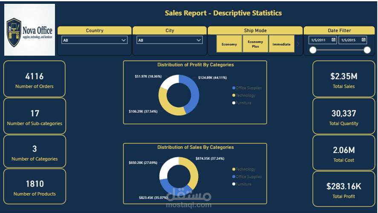This screenshot has height=213, width=378.
Task: Click Furniture legend in Profit chart
Action: (x=242, y=103)
